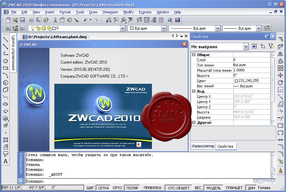Open the document tab list arrow
Screen dimensions: 286x192
[182, 37]
